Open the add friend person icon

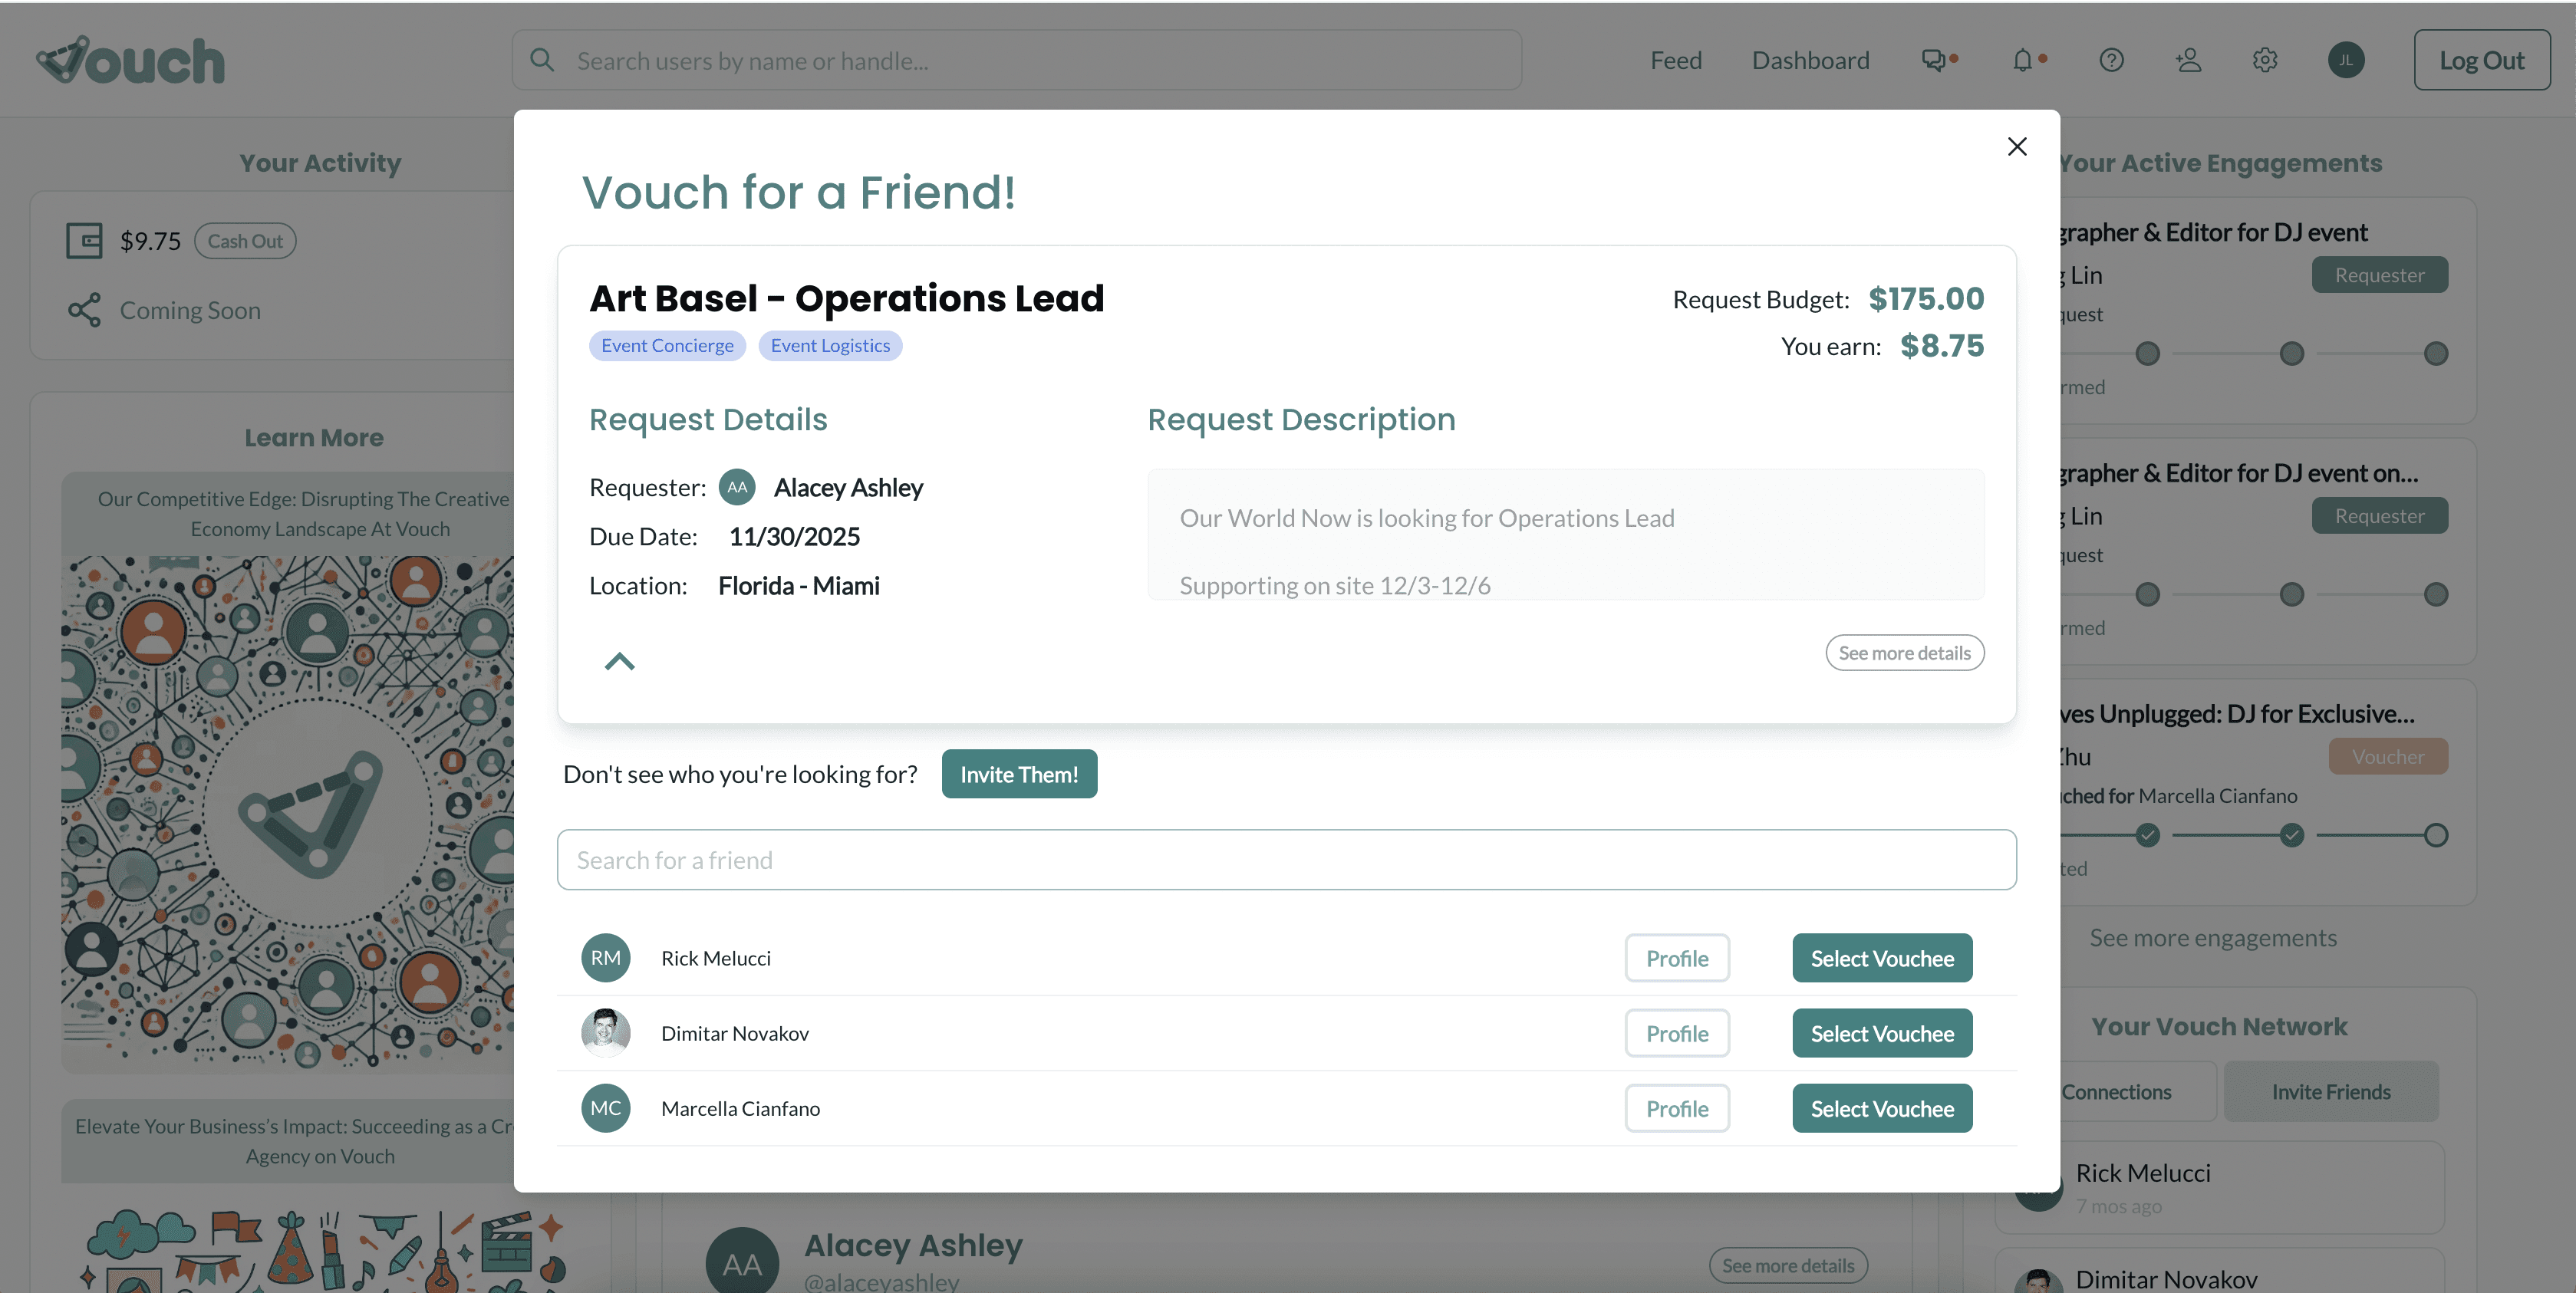pyautogui.click(x=2188, y=61)
